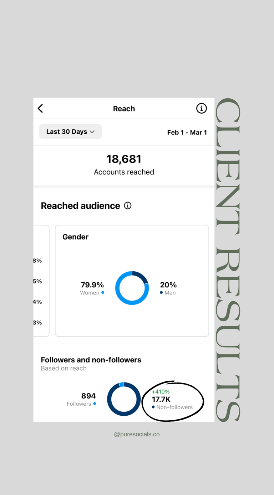The height and width of the screenshot is (495, 274).
Task: Open the Last 30 Days dropdown
Action: point(70,132)
